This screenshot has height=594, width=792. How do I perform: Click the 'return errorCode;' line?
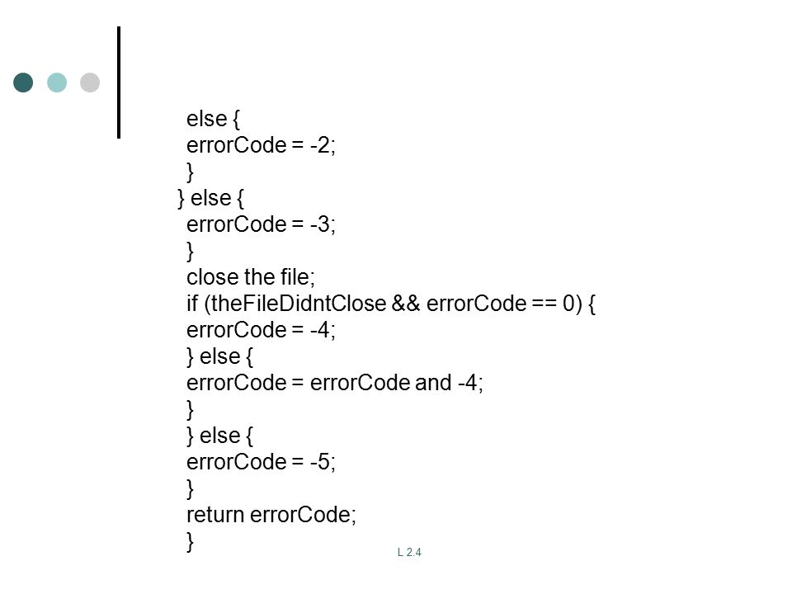pos(271,515)
